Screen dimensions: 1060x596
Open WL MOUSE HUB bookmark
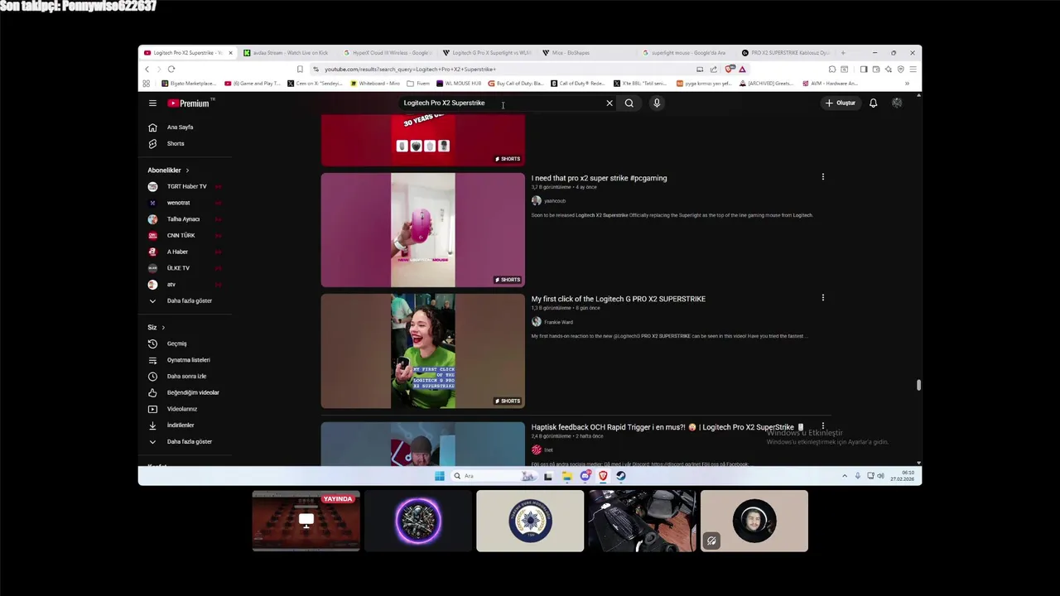[459, 84]
